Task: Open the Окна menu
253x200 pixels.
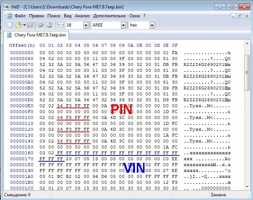Action: pos(135,16)
